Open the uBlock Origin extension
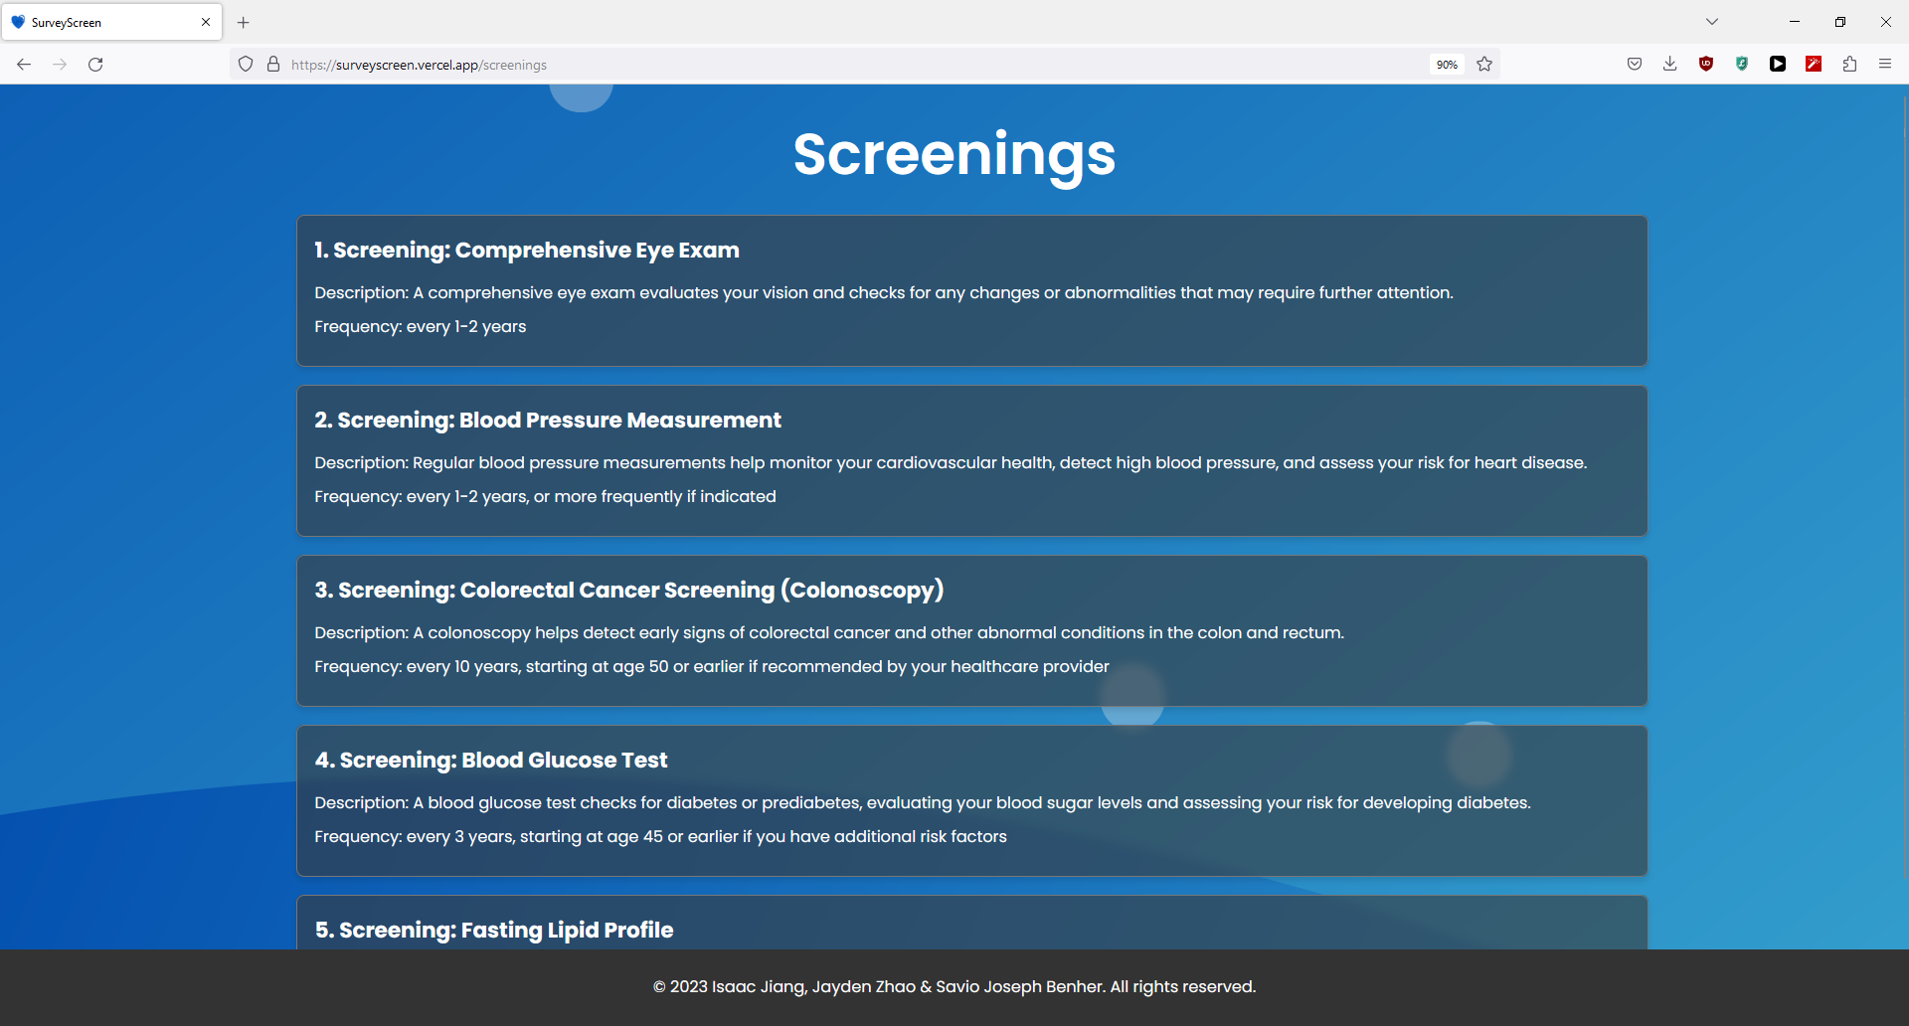The image size is (1909, 1026). [1706, 65]
